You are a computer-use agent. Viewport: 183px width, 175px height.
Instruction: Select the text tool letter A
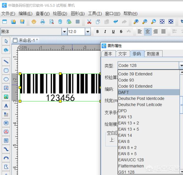[x=6, y=106]
